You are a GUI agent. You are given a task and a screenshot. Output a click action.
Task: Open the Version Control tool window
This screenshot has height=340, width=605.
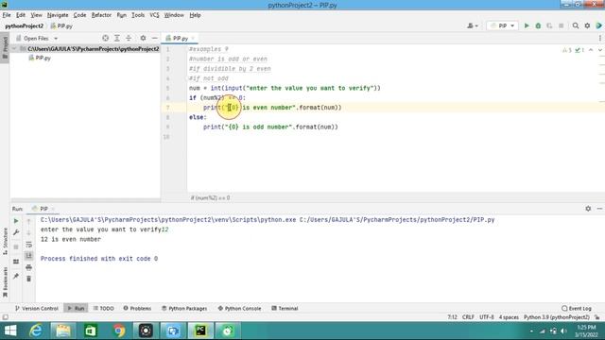click(x=36, y=309)
